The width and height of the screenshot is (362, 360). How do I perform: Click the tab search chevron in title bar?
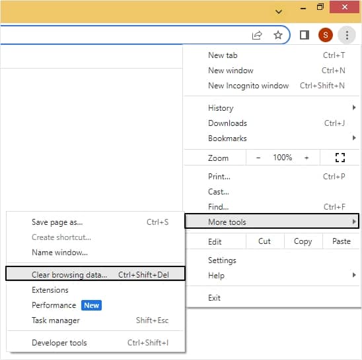[279, 11]
